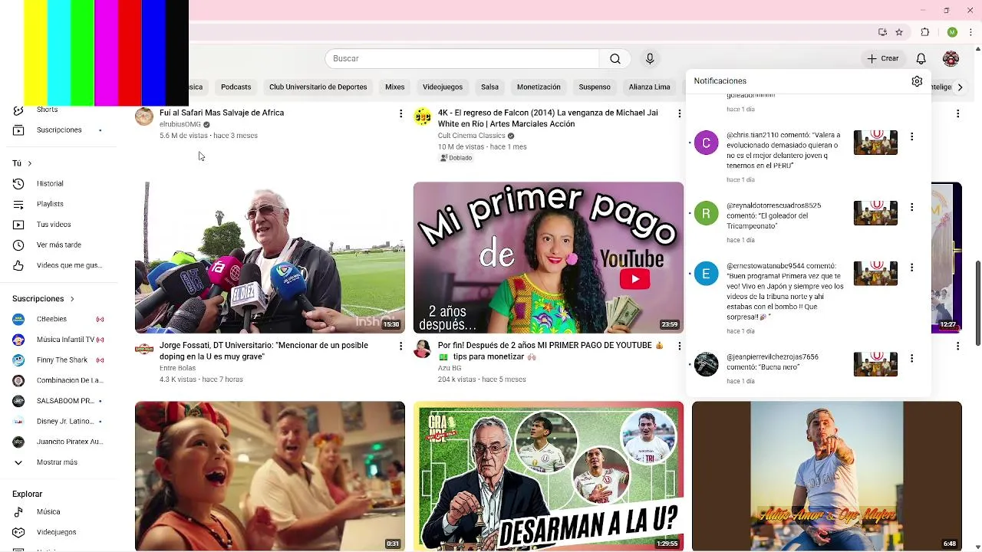The height and width of the screenshot is (552, 982).
Task: Play Jorge Fossati press video thumbnail
Action: (x=270, y=258)
